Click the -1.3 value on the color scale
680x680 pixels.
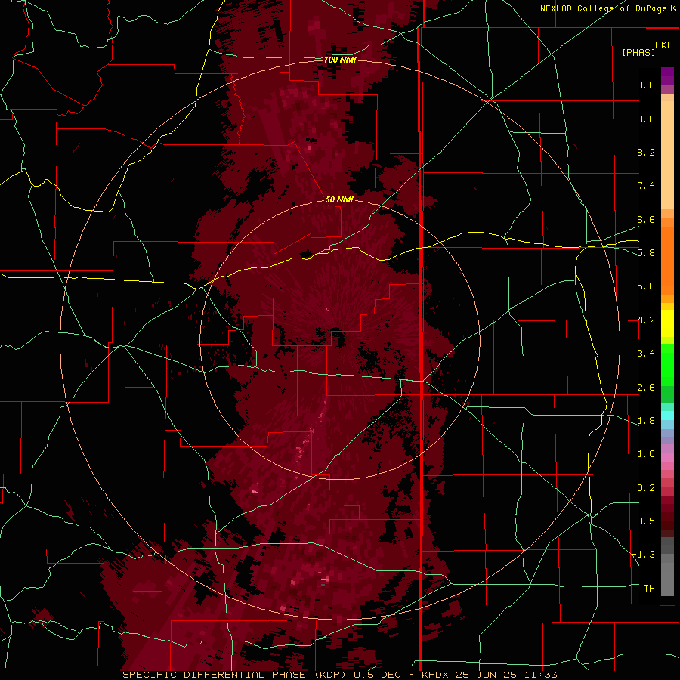pos(643,555)
